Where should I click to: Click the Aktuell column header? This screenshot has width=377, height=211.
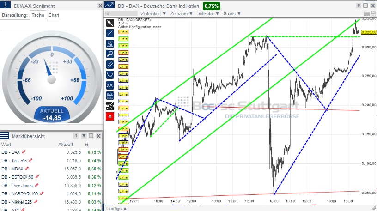tap(66, 144)
